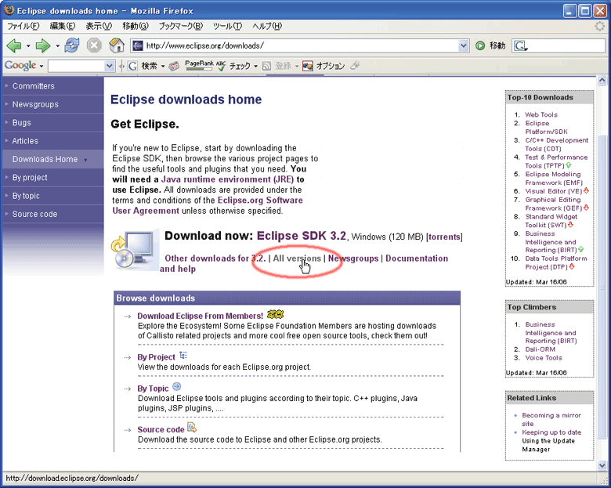Click the By Topic round arrow icon
This screenshot has width=611, height=488.
tap(176, 386)
